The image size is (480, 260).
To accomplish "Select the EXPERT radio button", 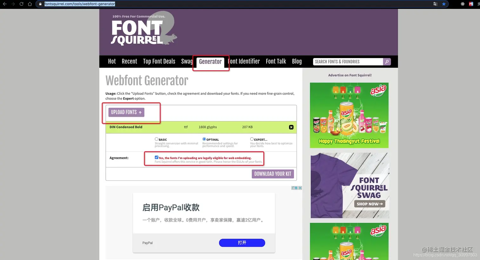I will (x=252, y=139).
